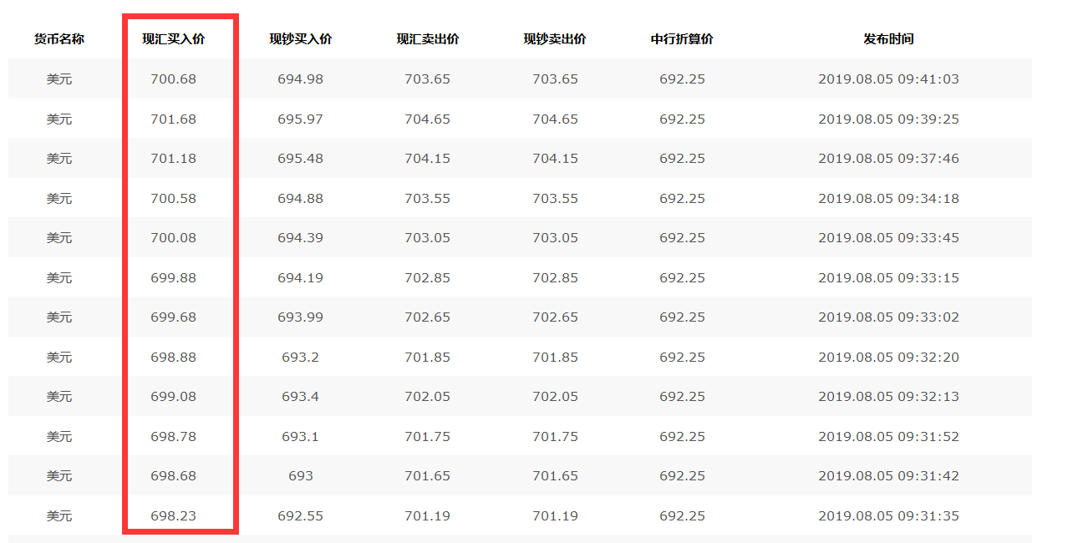Click the 现钞卖出价 column header
The width and height of the screenshot is (1078, 543).
pos(555,39)
